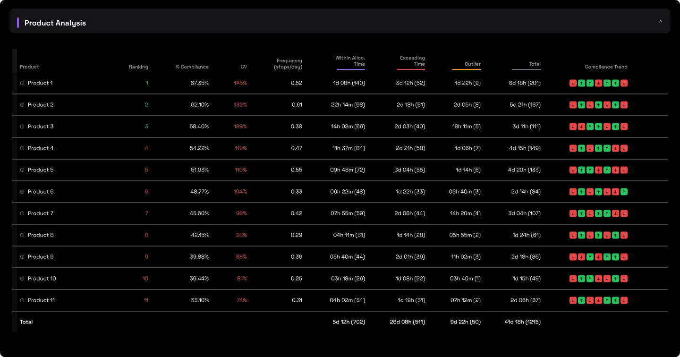Click total within time 5d 12h (702)
Screen dimensions: 680x357
coord(348,322)
